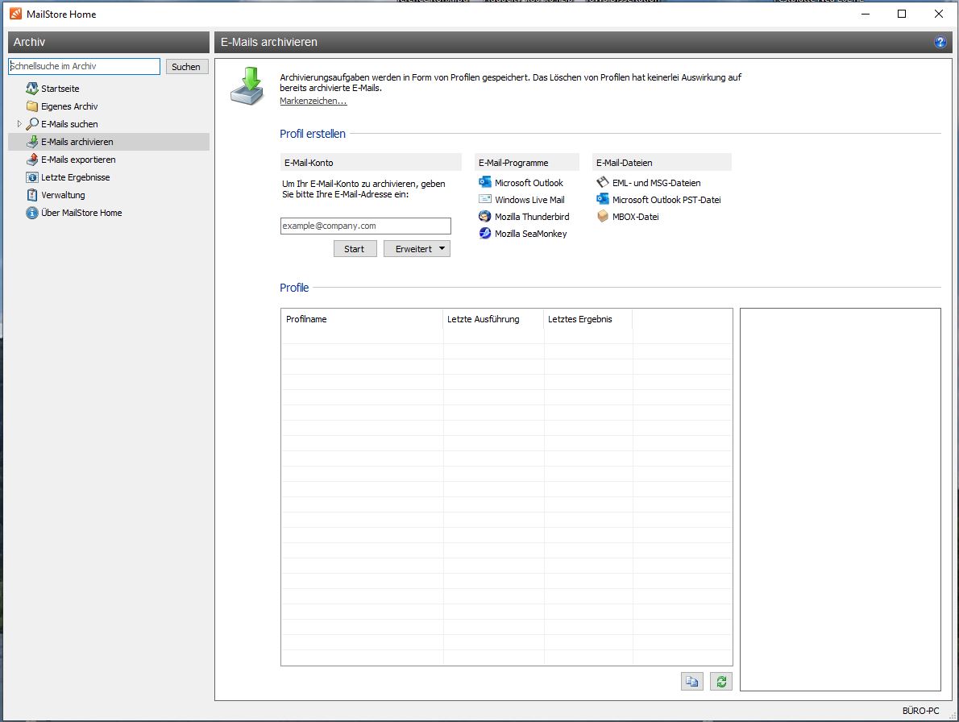Click the Suchen button
The image size is (959, 722).
(186, 67)
